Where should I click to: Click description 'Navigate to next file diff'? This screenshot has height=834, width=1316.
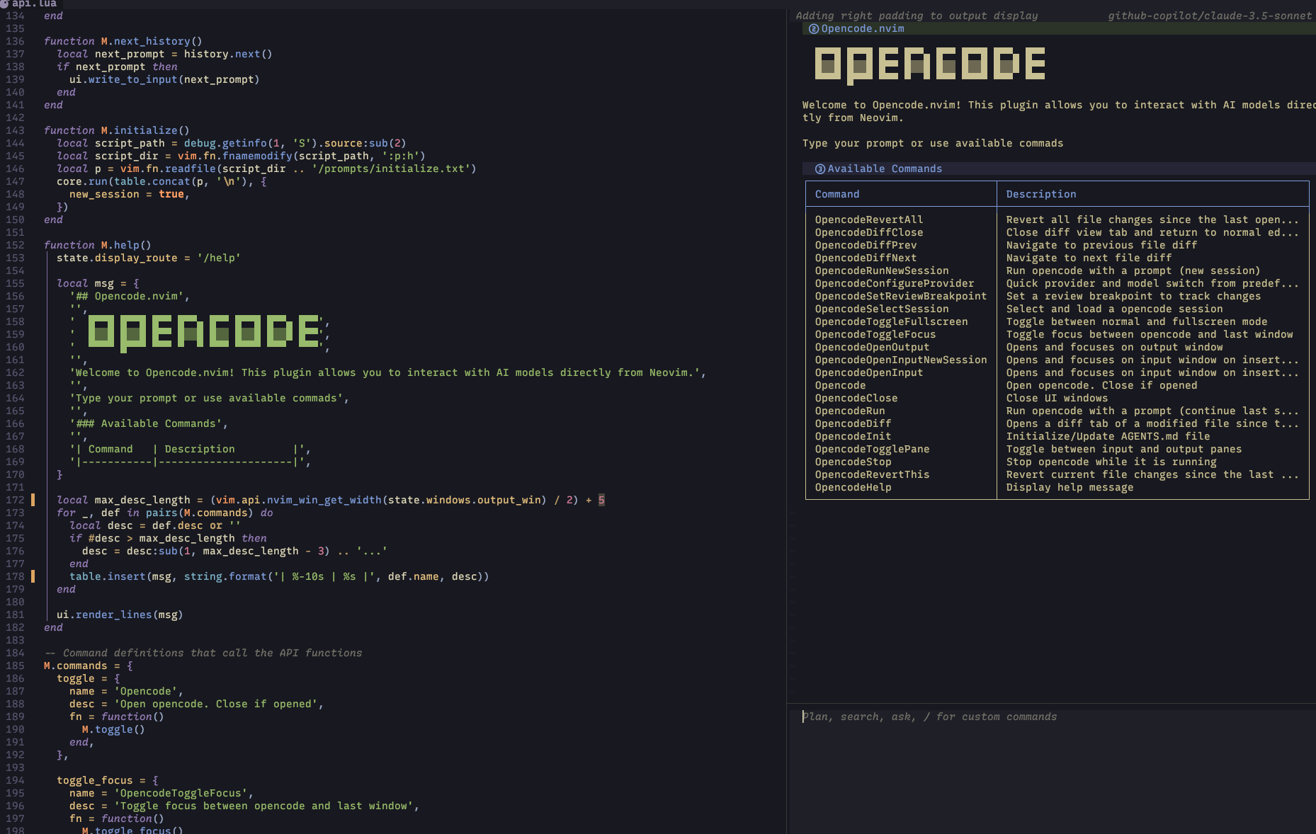tap(1089, 258)
